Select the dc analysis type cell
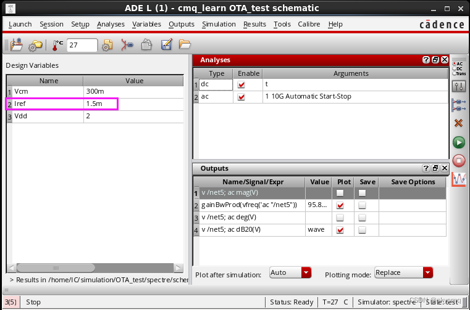The width and height of the screenshot is (470, 310). point(216,84)
